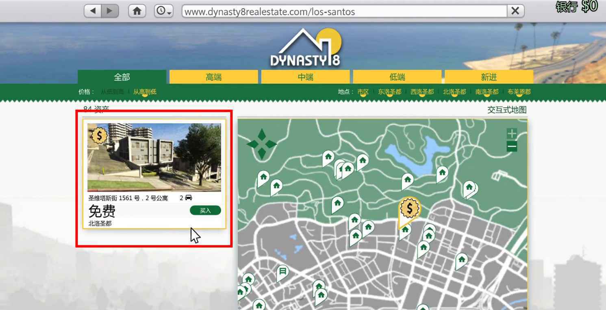Image resolution: width=606 pixels, height=310 pixels.
Task: Click the dollar badge on the property photo
Action: pos(99,136)
